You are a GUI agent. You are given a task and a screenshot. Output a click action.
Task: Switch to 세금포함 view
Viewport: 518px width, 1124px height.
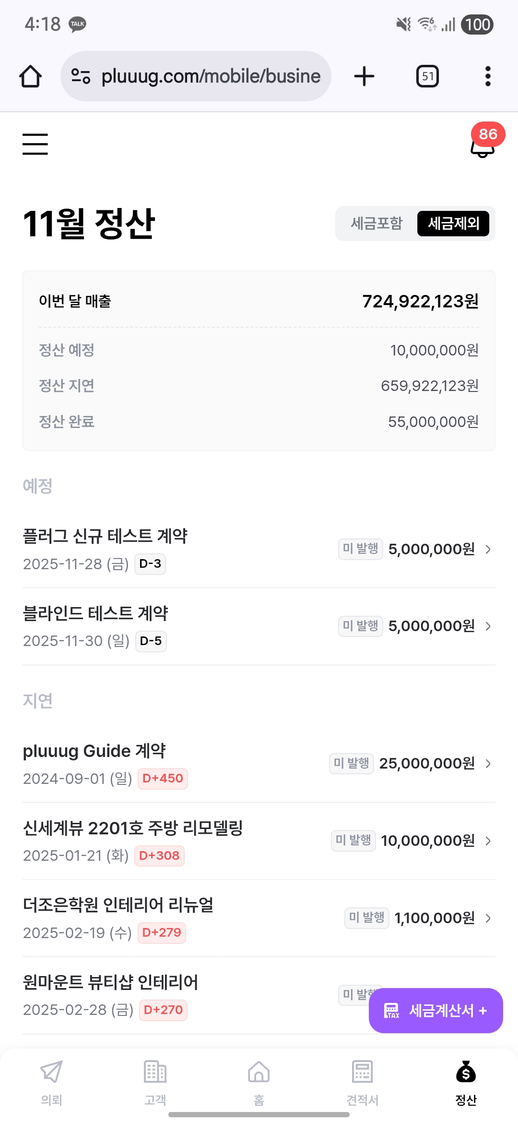coord(377,223)
